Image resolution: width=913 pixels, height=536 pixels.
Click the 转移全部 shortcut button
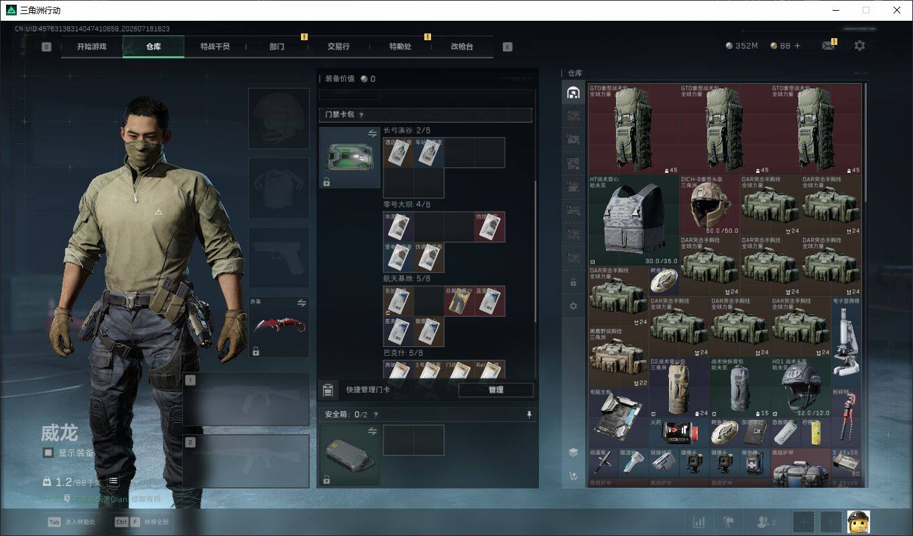tap(141, 521)
